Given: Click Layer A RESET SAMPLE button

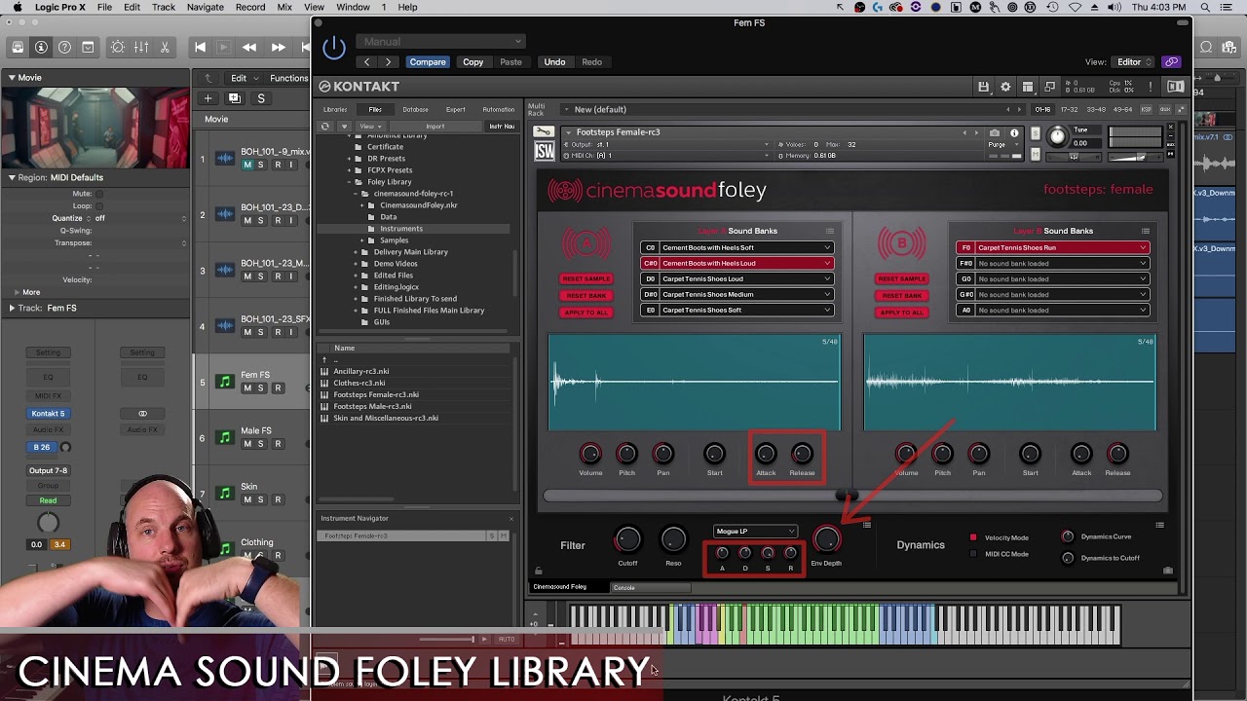Looking at the screenshot, I should pos(586,279).
